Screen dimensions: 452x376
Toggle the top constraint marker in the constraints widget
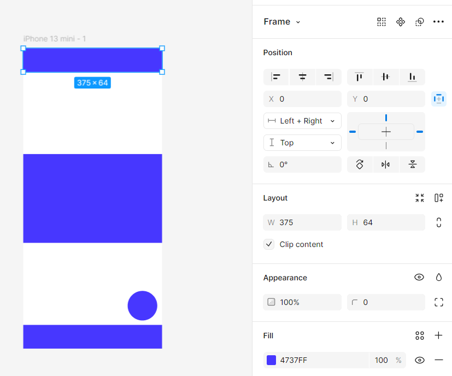(386, 117)
